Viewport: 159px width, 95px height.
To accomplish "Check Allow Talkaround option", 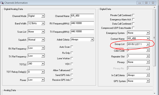I will point(72,70).
